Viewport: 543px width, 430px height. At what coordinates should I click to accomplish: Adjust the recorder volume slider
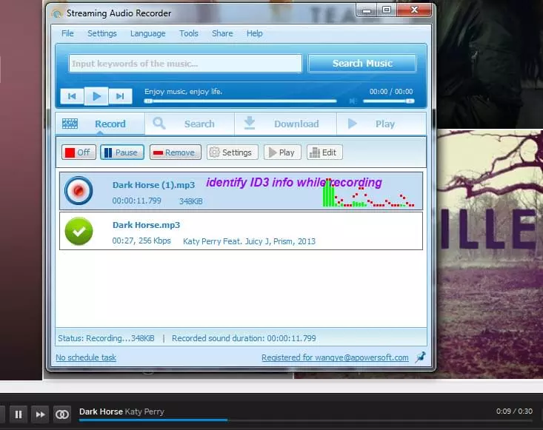(x=389, y=101)
